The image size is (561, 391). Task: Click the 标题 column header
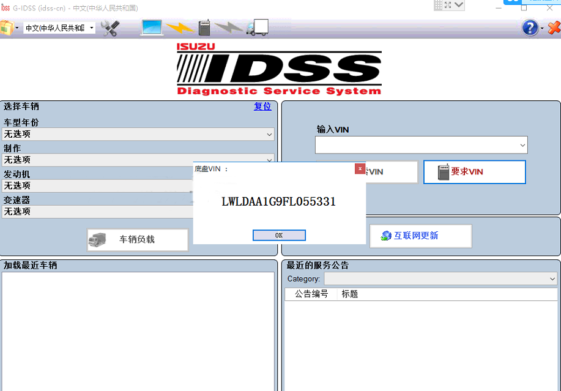[349, 294]
